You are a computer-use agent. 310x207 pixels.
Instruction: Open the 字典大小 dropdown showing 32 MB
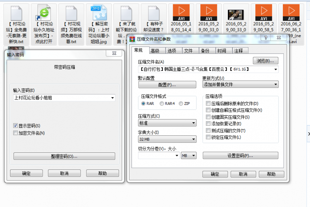click(167, 139)
